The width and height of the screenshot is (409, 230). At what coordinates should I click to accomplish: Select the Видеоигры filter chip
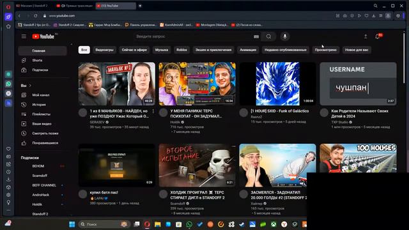[104, 50]
